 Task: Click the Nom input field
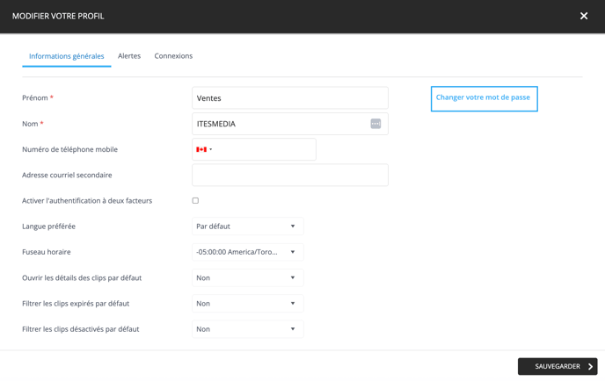(x=290, y=124)
